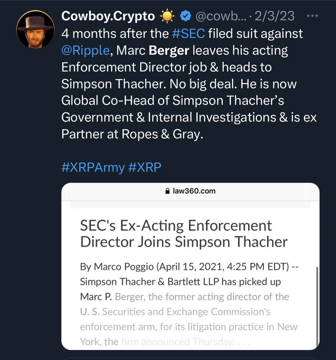The height and width of the screenshot is (360, 336).
Task: Click the padlock icon beside law360.com
Action: point(168,191)
